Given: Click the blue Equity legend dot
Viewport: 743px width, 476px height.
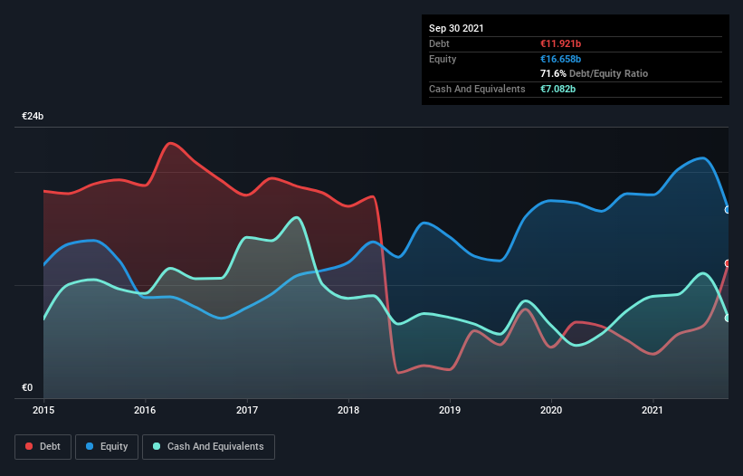Looking at the screenshot, I should (x=90, y=446).
